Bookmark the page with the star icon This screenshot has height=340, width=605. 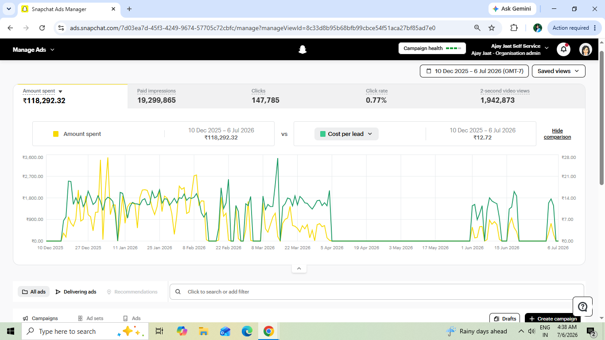pyautogui.click(x=492, y=28)
